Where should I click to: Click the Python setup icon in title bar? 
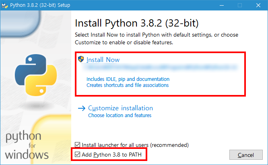pyautogui.click(x=4, y=5)
